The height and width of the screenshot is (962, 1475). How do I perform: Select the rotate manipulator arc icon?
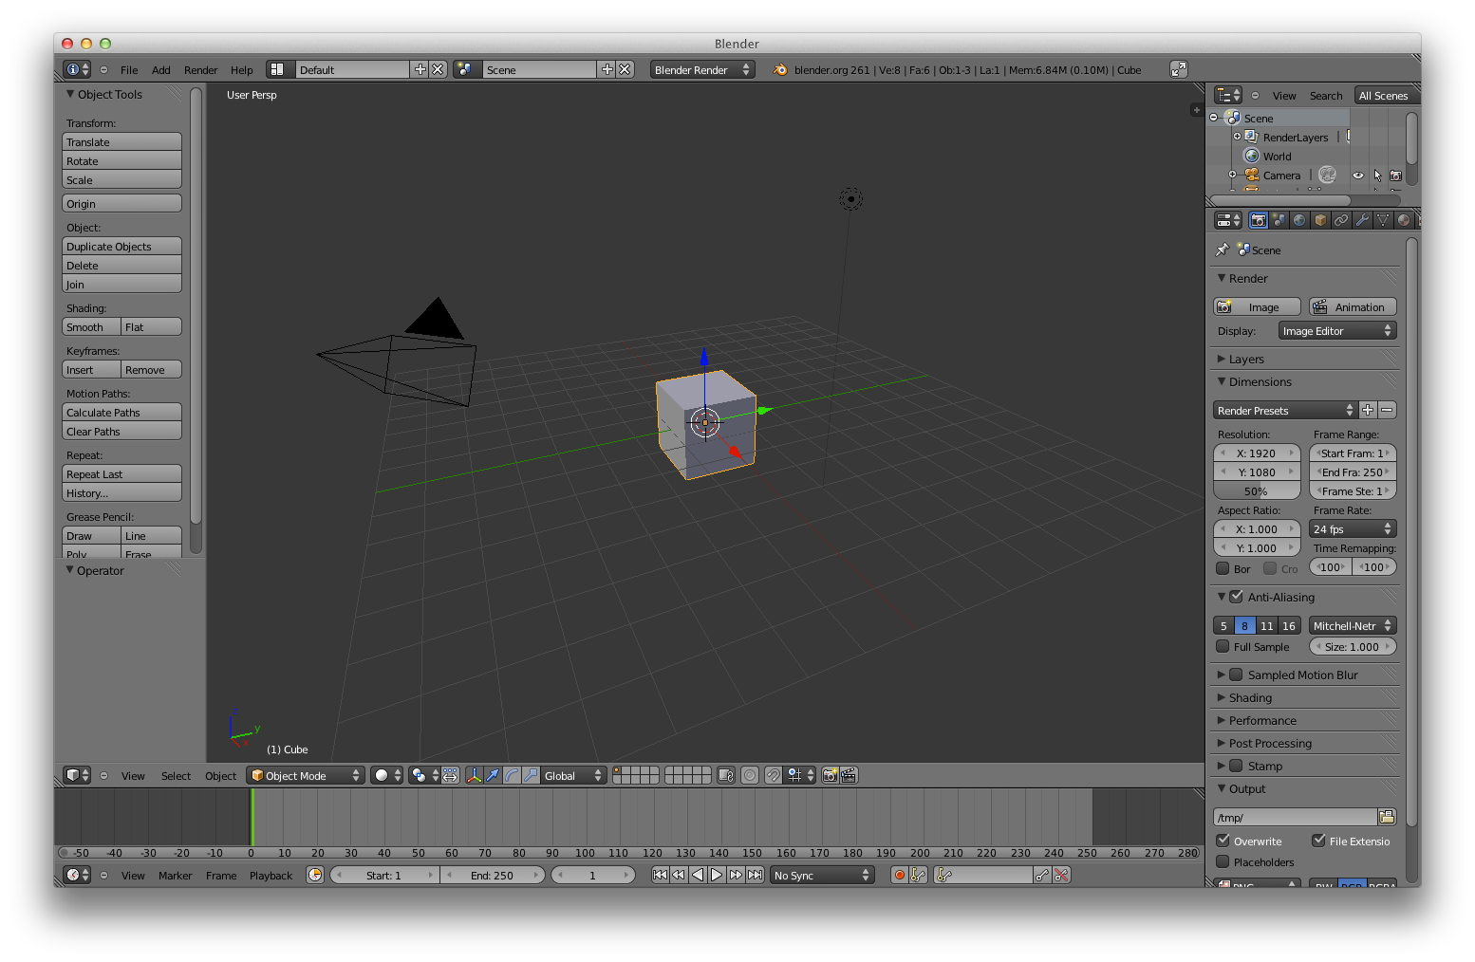click(x=512, y=775)
